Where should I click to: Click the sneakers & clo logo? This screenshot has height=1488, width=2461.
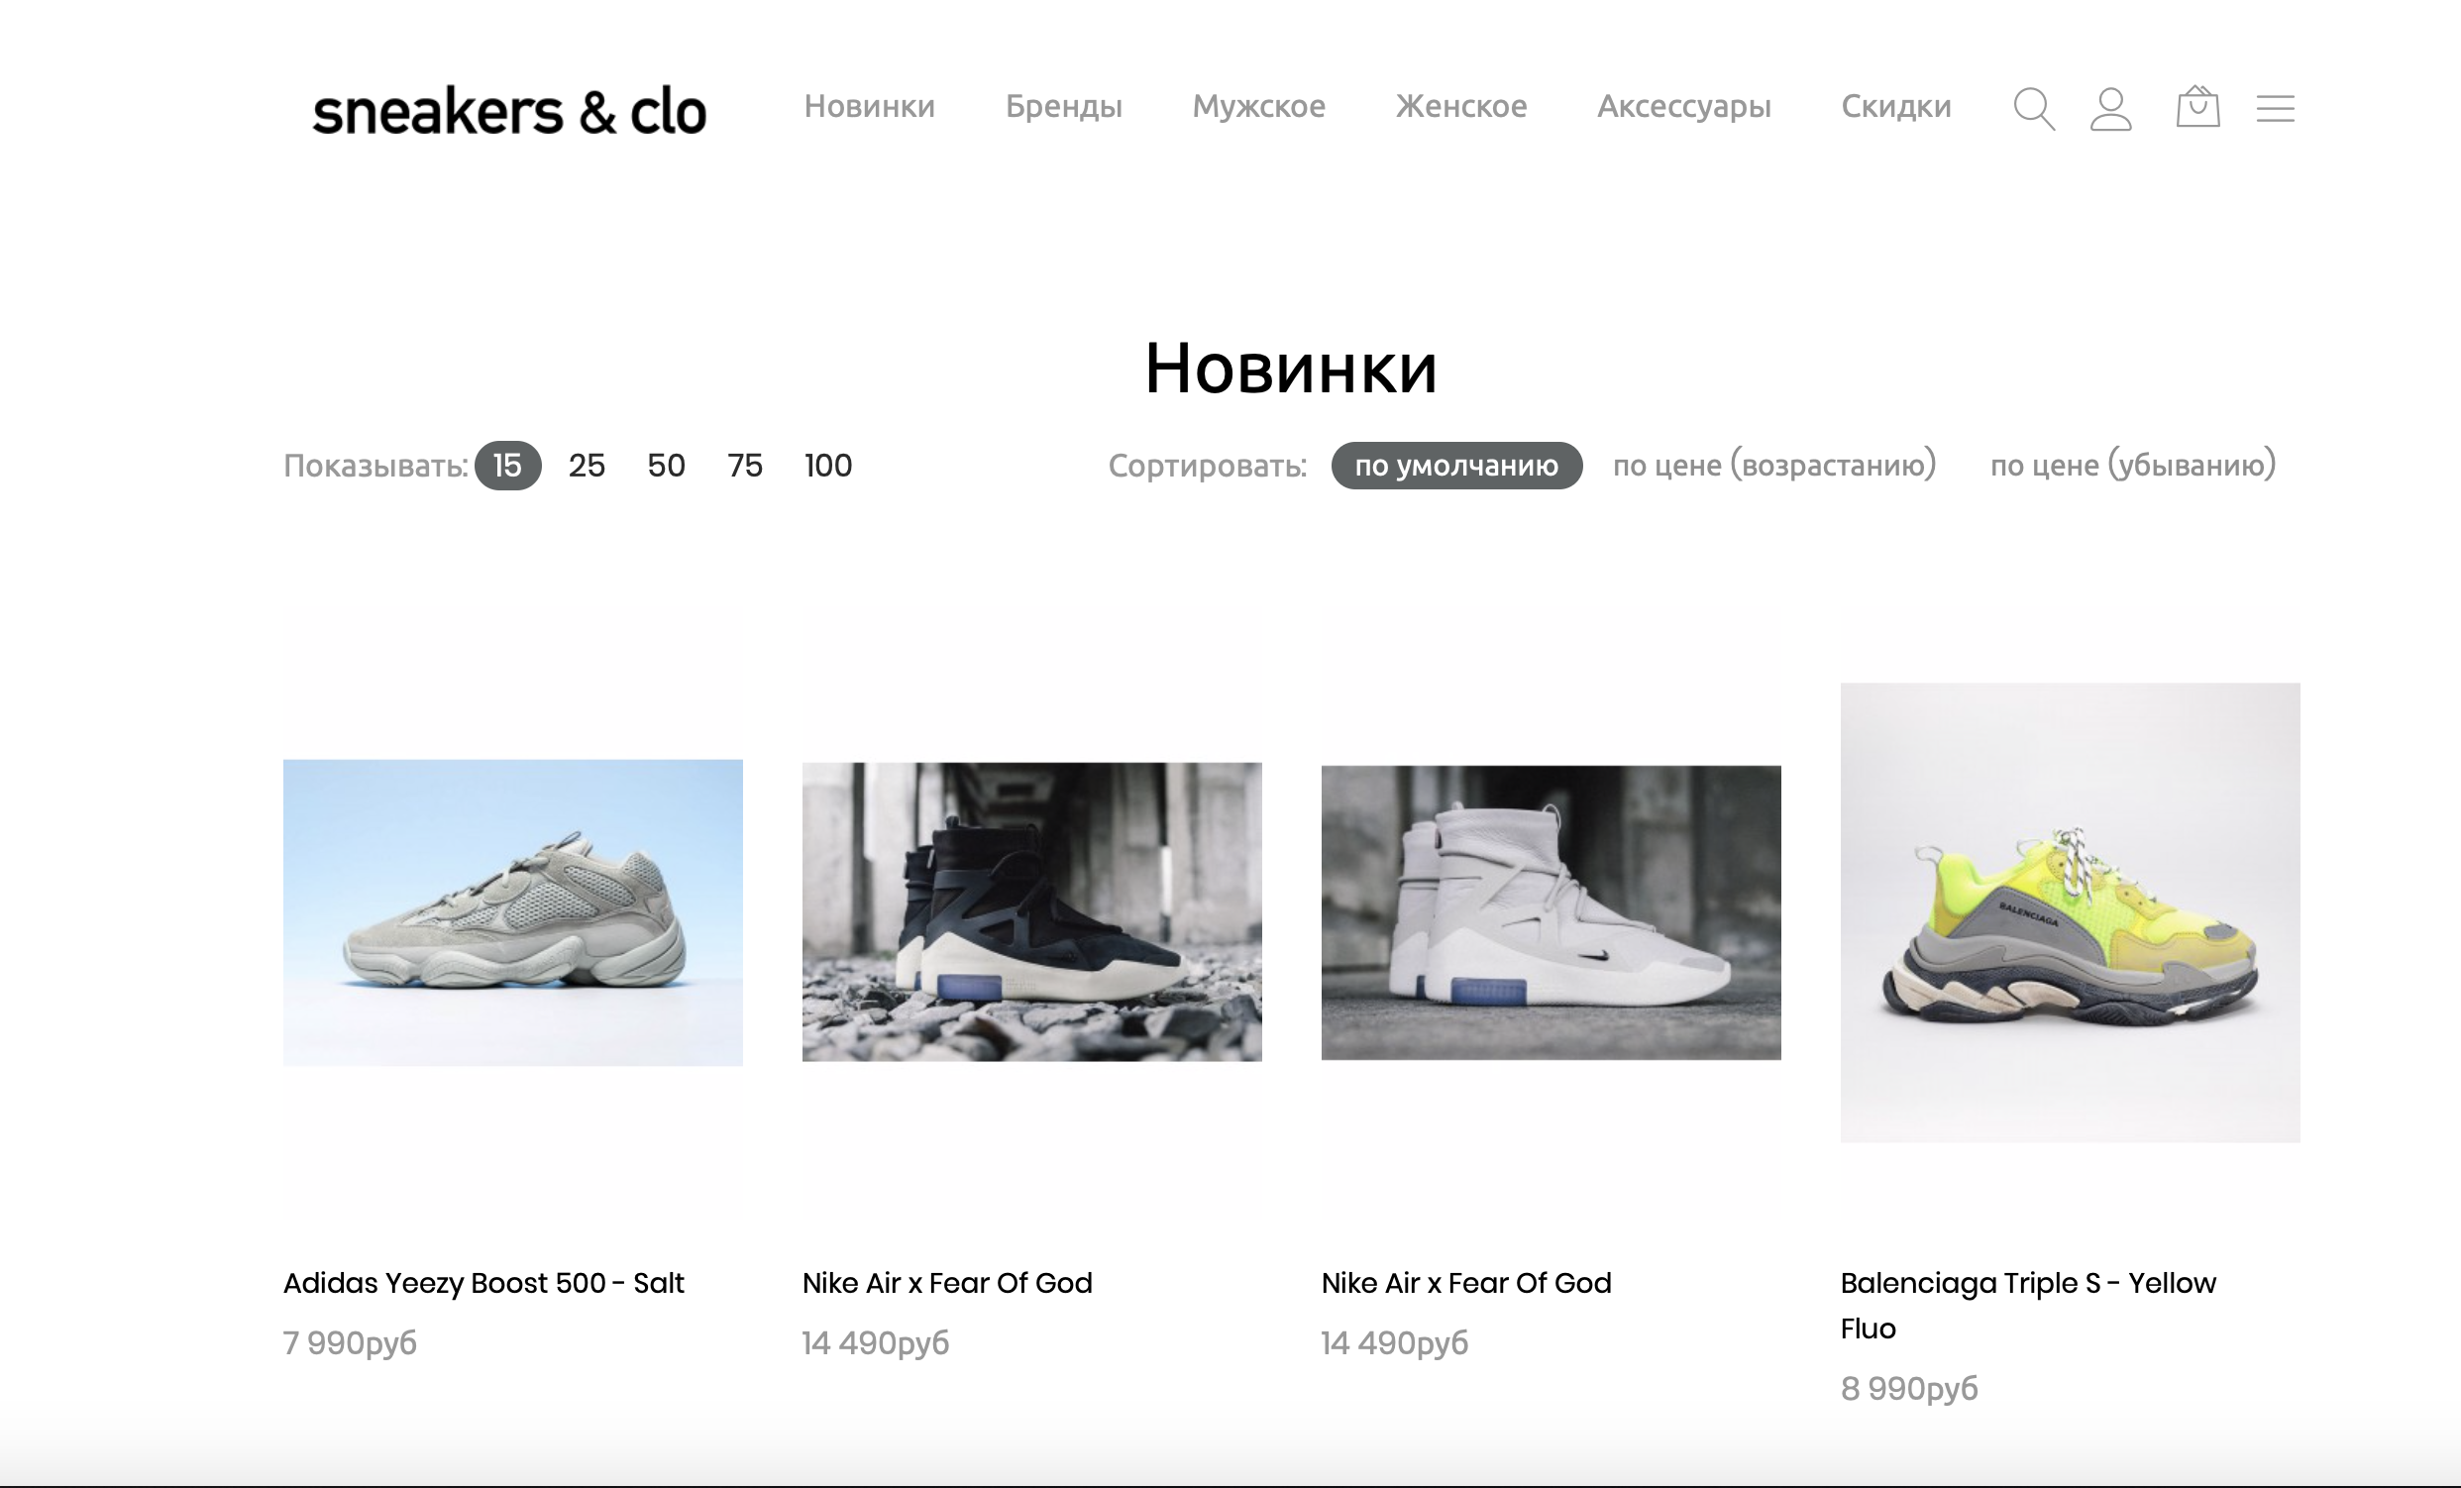point(509,110)
